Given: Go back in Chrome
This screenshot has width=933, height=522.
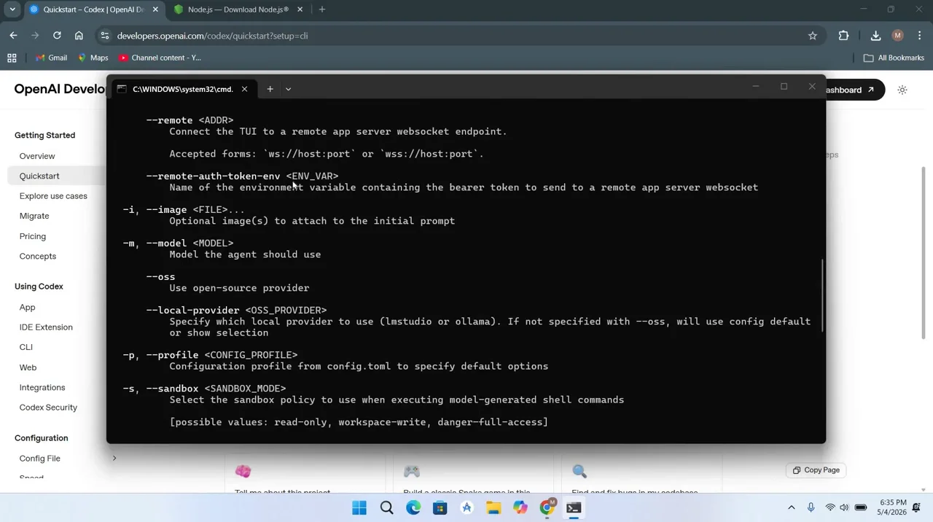Looking at the screenshot, I should [13, 35].
